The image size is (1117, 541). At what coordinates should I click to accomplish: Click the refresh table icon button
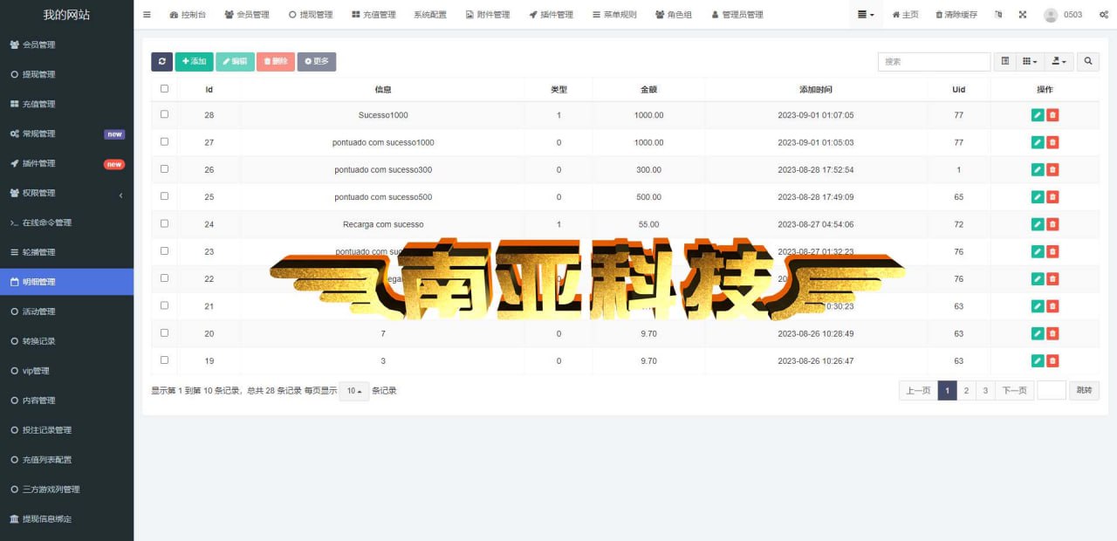tap(161, 61)
